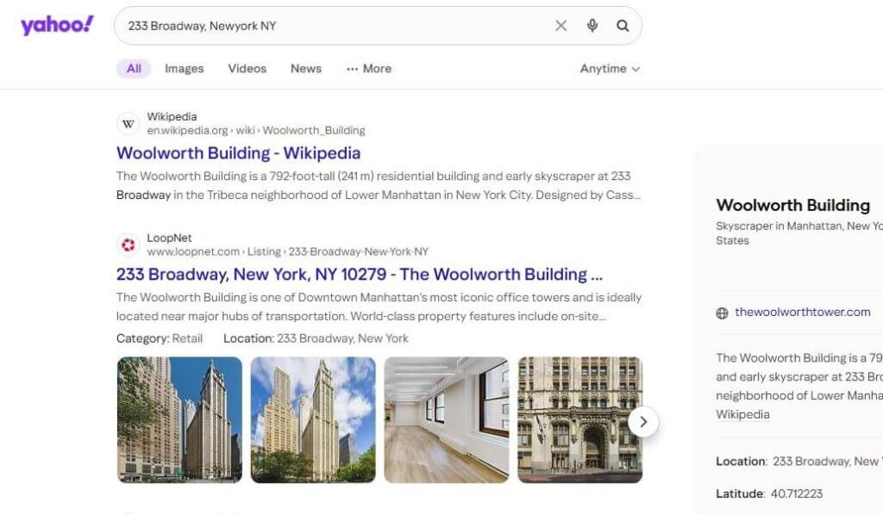Expand the More search categories menu
883x514 pixels.
click(x=369, y=69)
